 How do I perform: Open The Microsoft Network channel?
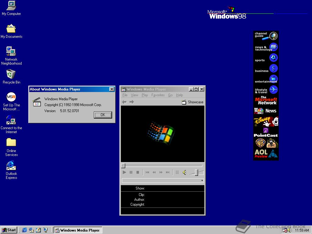pyautogui.click(x=266, y=101)
